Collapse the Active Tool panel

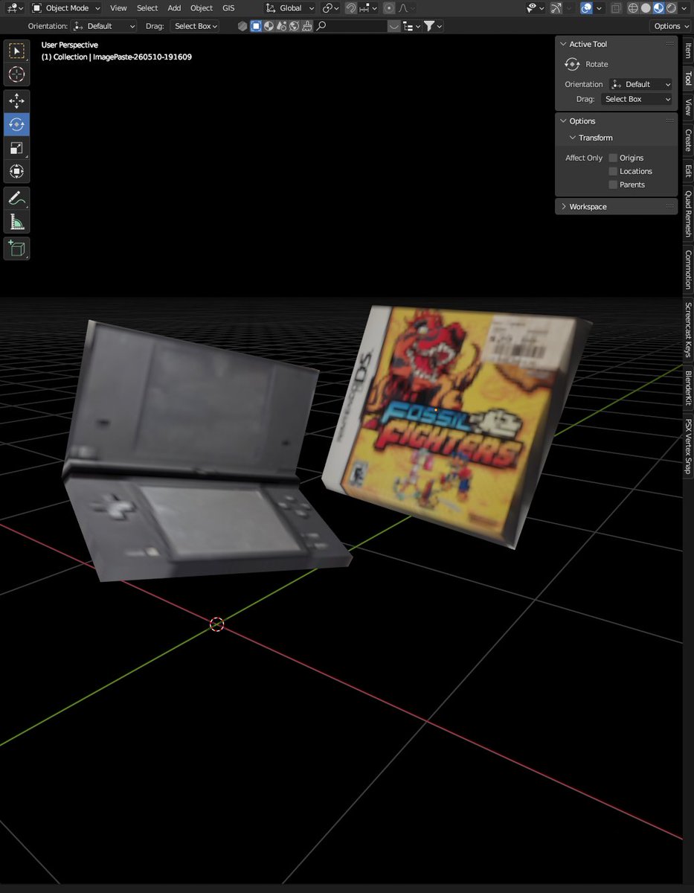563,44
